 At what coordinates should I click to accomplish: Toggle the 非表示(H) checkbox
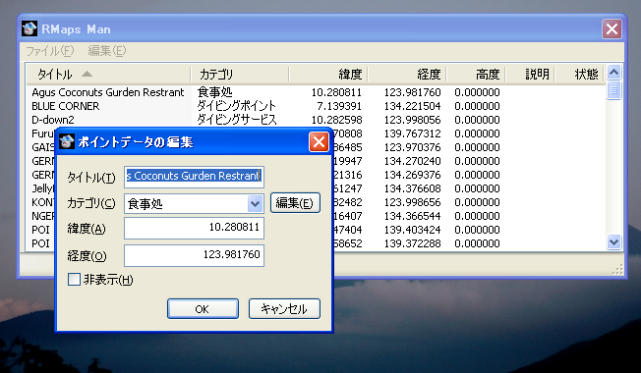tap(74, 280)
